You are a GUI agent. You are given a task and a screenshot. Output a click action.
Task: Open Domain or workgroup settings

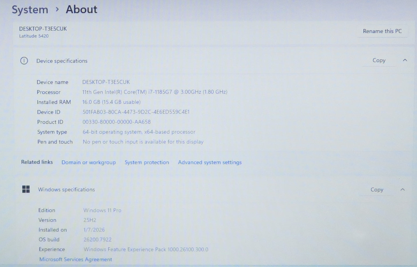pos(89,162)
